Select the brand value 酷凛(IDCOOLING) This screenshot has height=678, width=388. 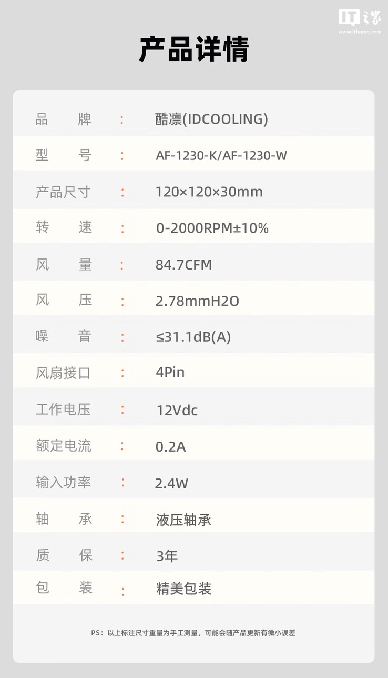pos(211,119)
